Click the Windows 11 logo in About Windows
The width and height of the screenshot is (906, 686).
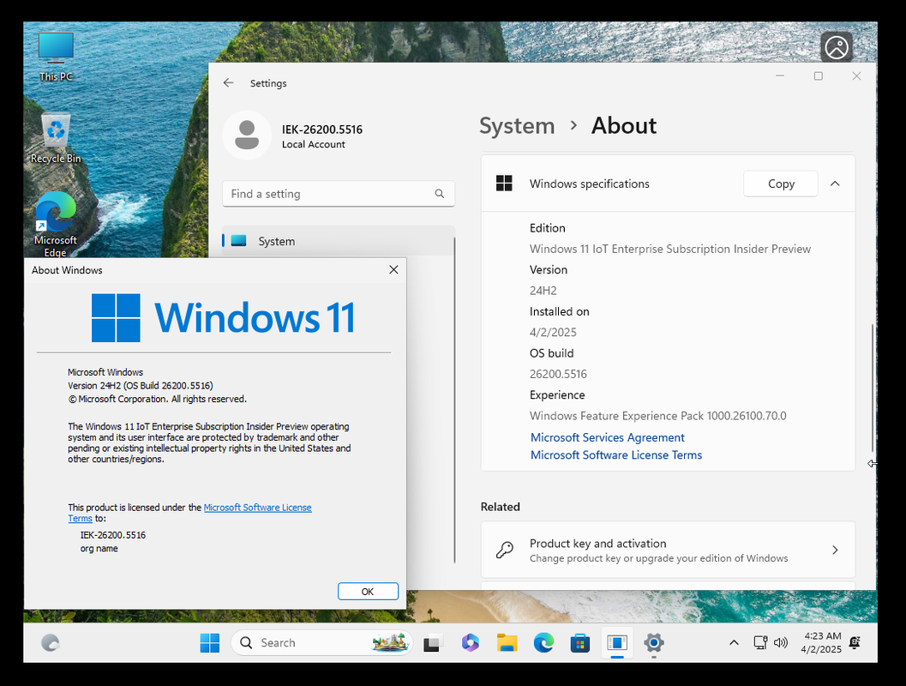point(223,317)
